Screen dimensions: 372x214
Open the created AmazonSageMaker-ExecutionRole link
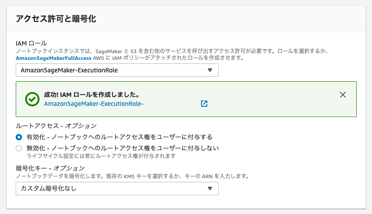[94, 104]
